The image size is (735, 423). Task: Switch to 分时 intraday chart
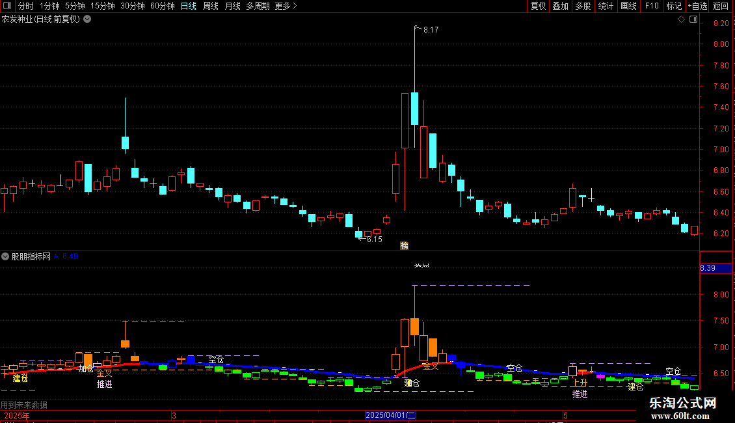click(26, 6)
